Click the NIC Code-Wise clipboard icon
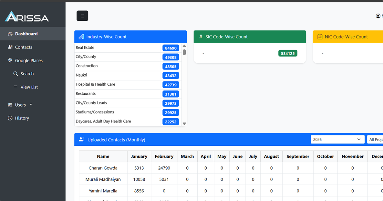 [x=320, y=37]
